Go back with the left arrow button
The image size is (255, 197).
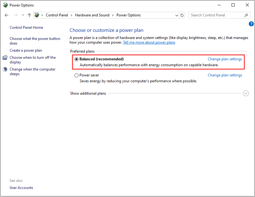pyautogui.click(x=6, y=15)
